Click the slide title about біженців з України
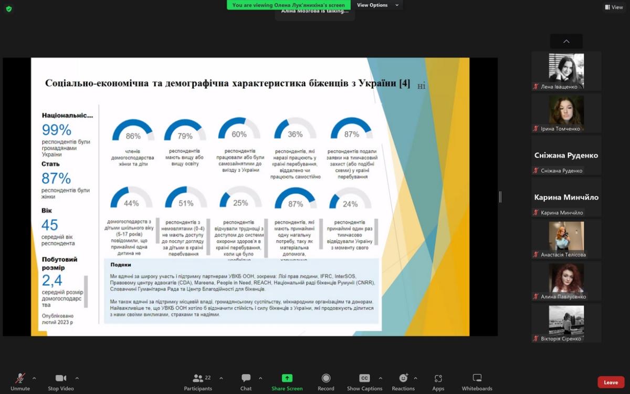The width and height of the screenshot is (630, 394). pos(228,83)
